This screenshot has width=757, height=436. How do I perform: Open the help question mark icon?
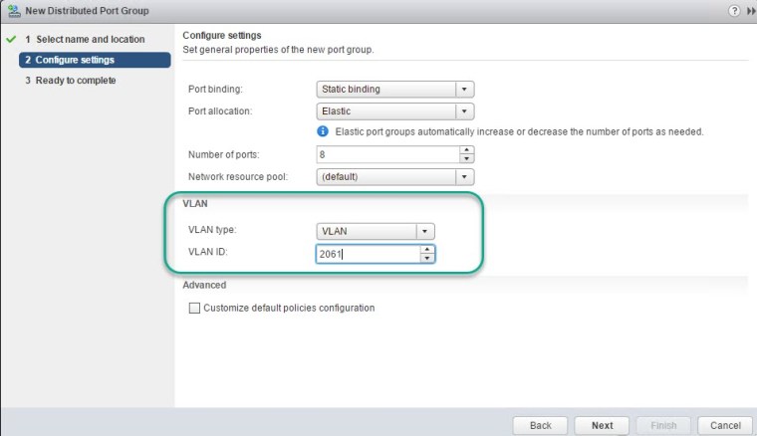[x=734, y=11]
